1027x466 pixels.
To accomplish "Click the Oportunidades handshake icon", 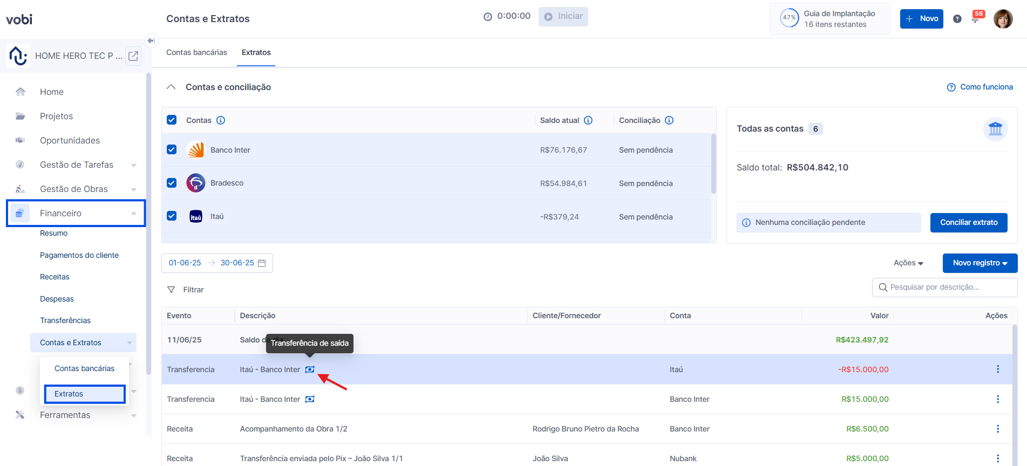I will pos(21,140).
